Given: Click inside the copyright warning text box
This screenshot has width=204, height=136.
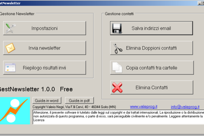Looking at the screenshot, I should pos(118,117).
